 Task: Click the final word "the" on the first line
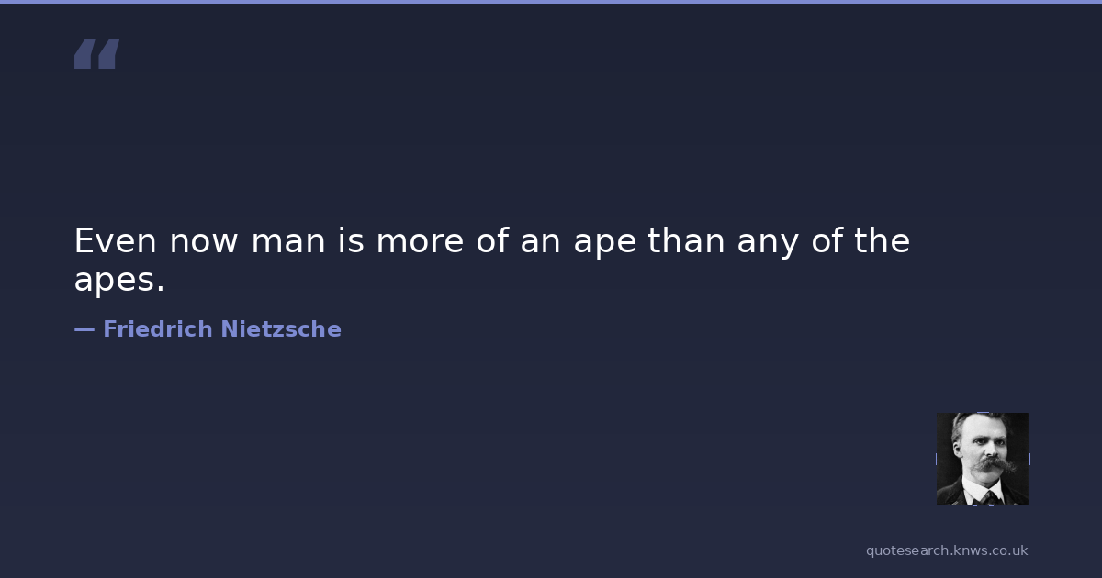[883, 241]
